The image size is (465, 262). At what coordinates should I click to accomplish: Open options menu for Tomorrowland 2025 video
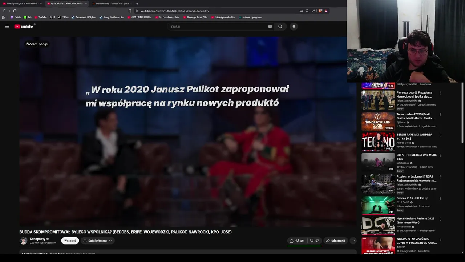(440, 115)
